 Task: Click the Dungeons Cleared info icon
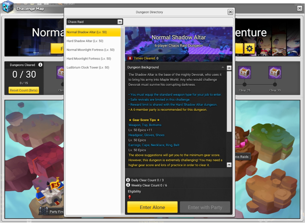coord(40,65)
